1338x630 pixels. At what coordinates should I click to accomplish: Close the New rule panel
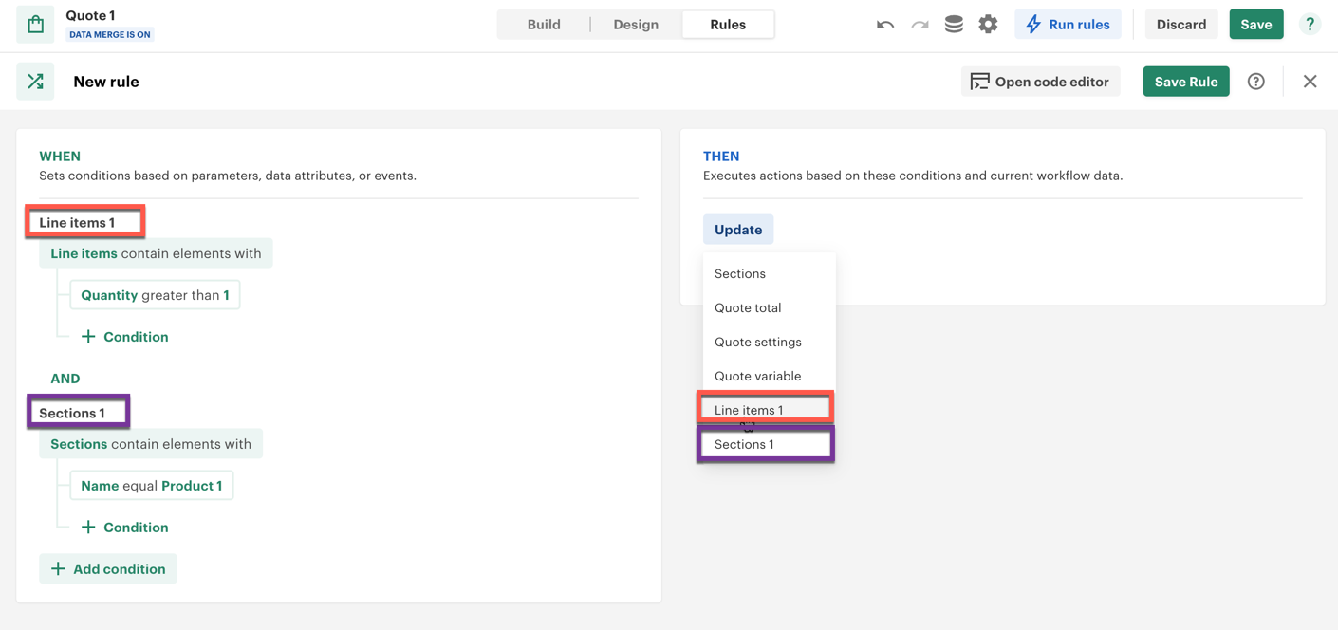[x=1310, y=82]
